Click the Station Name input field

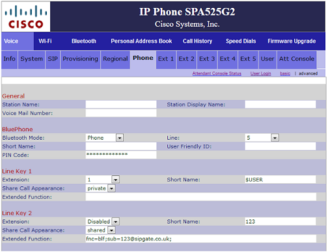pos(121,105)
